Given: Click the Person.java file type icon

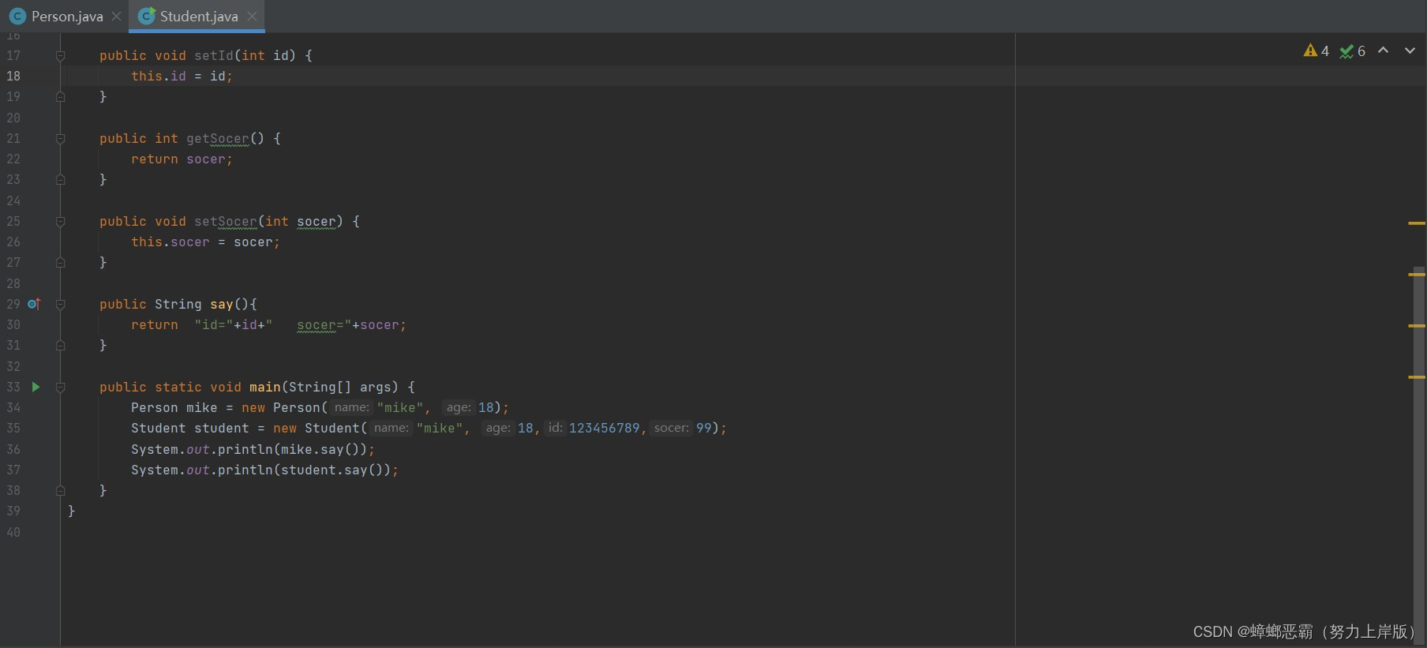Looking at the screenshot, I should pos(17,16).
